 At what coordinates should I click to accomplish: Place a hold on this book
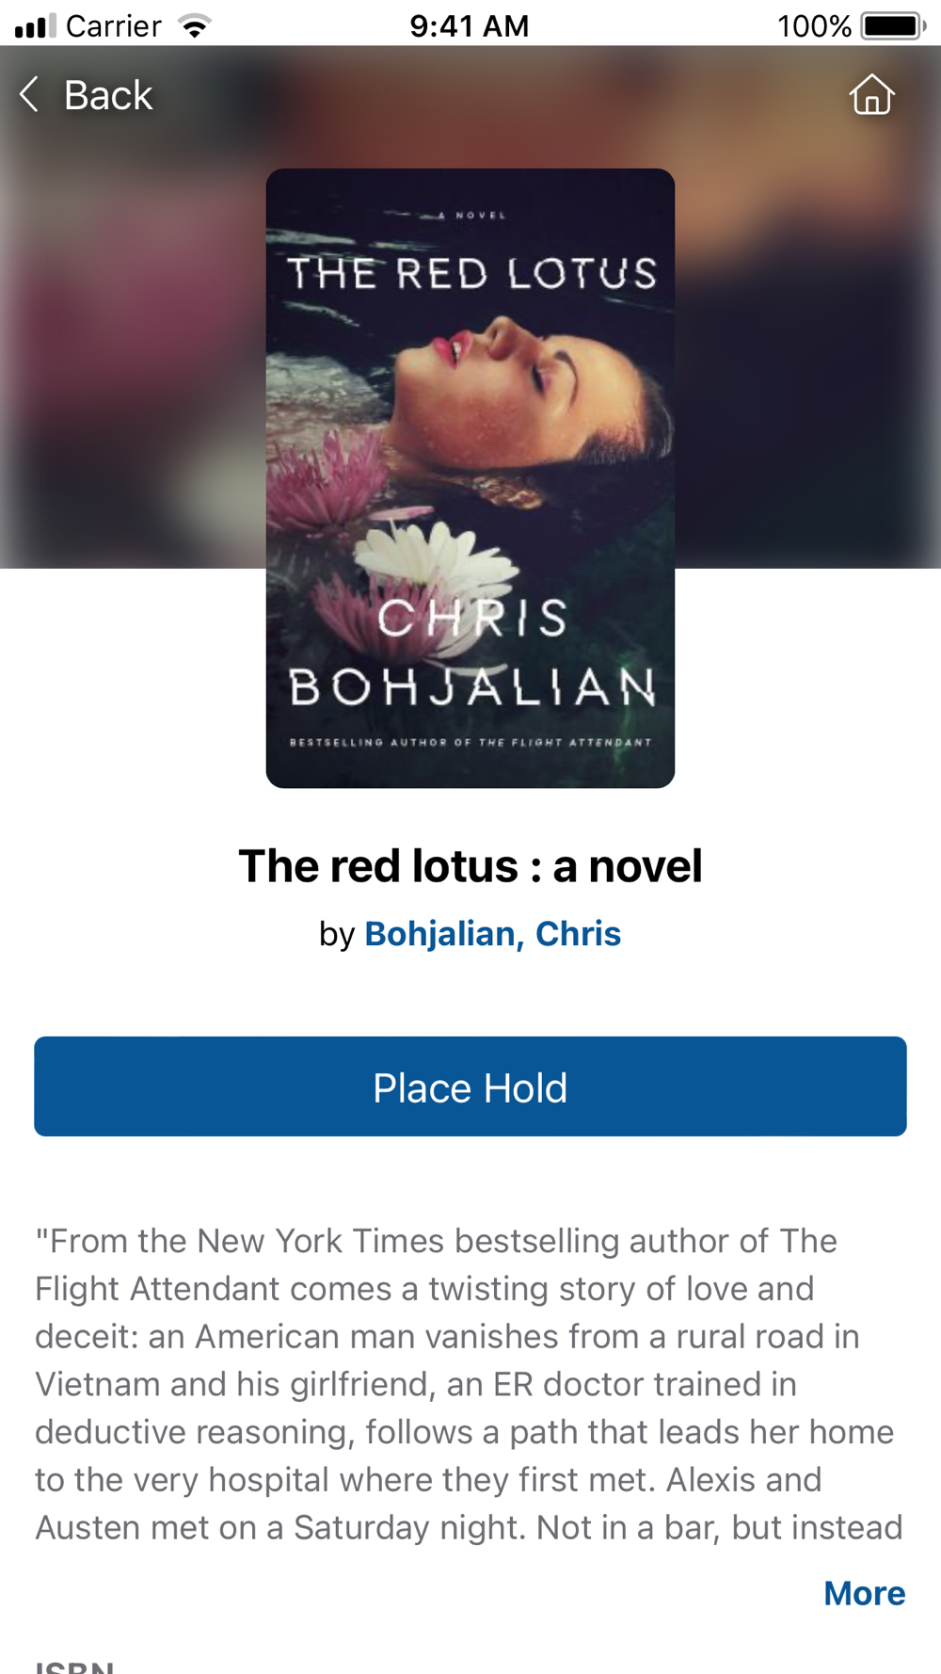(470, 1086)
